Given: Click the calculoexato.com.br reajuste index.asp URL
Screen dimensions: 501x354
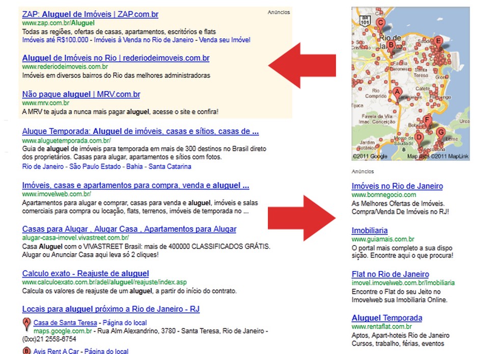Looking at the screenshot, I should [104, 282].
